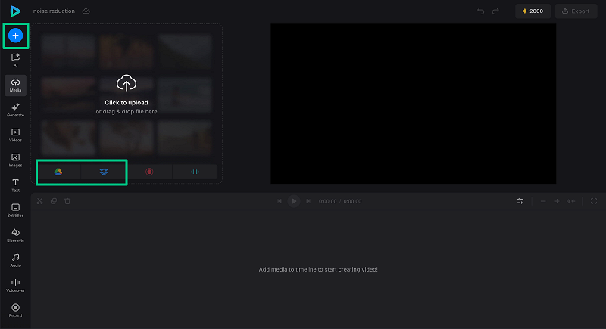Delete selected clip with trash icon
This screenshot has height=329, width=606.
(67, 201)
